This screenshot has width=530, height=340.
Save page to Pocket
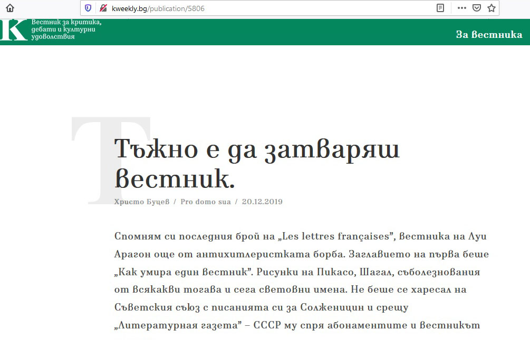tap(476, 8)
